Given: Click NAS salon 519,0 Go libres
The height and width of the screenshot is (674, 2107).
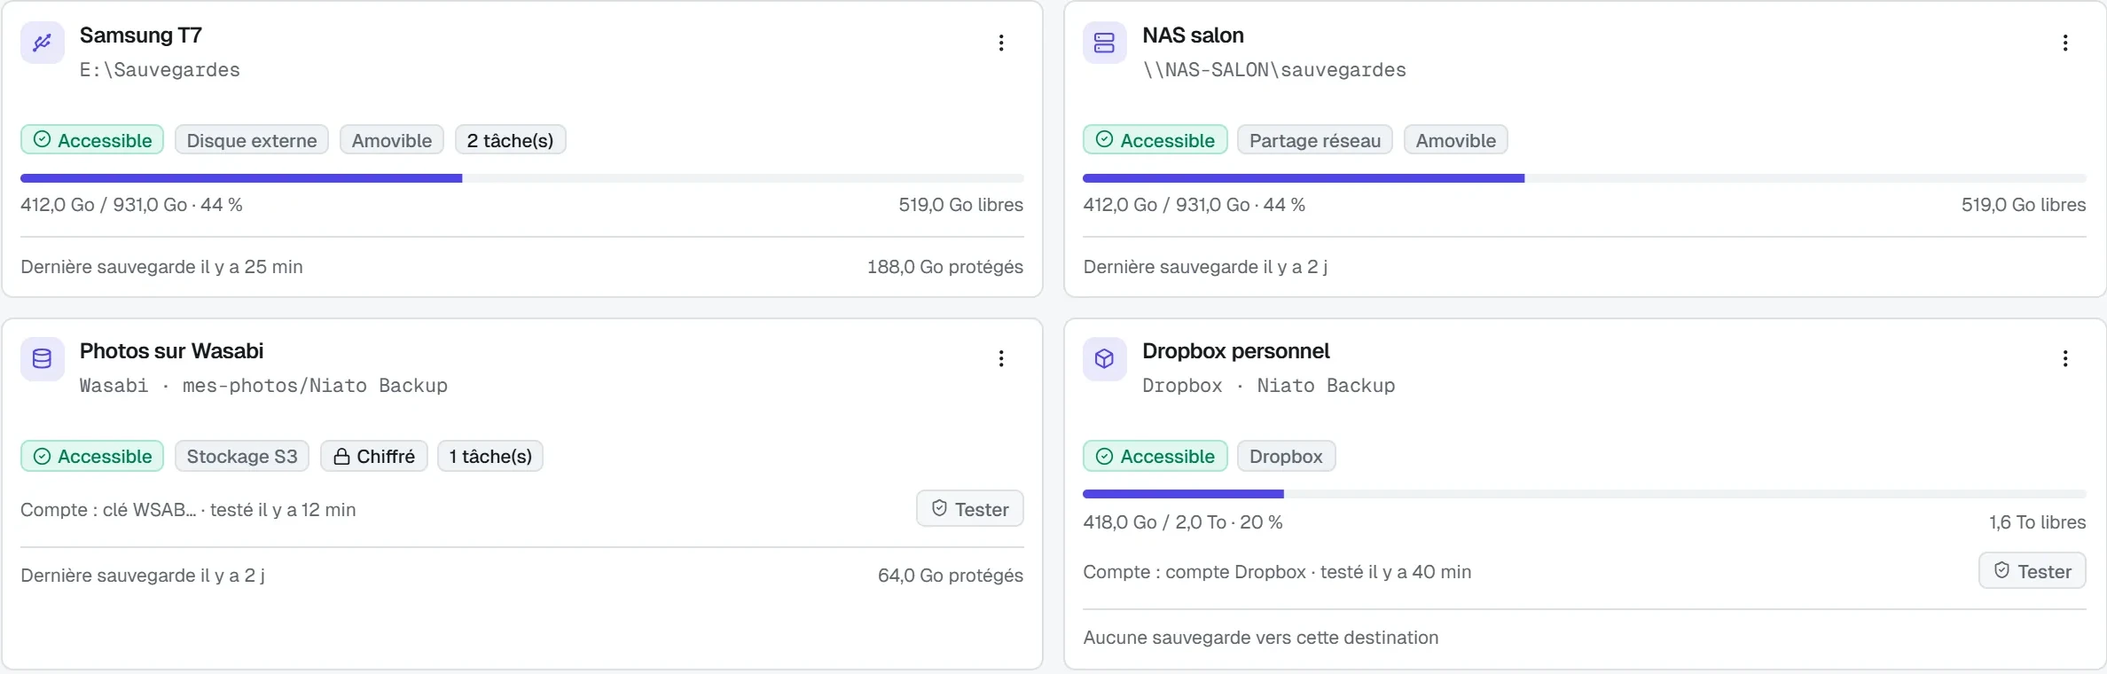Looking at the screenshot, I should coord(2024,205).
